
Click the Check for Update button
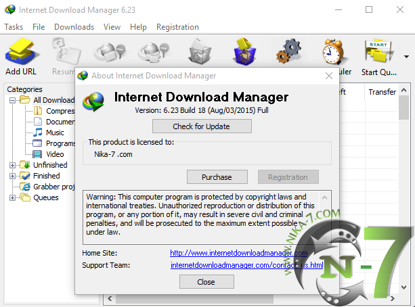click(x=202, y=126)
